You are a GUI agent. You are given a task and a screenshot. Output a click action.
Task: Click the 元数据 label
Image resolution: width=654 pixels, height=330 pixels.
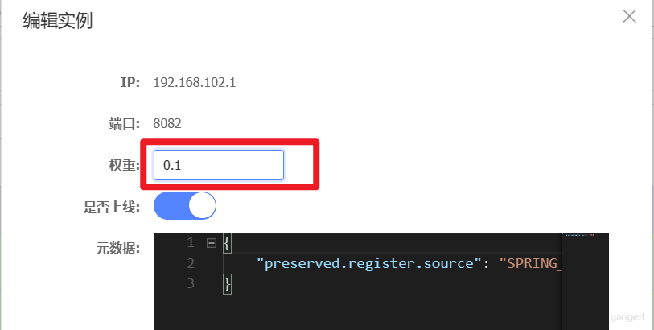pos(118,248)
